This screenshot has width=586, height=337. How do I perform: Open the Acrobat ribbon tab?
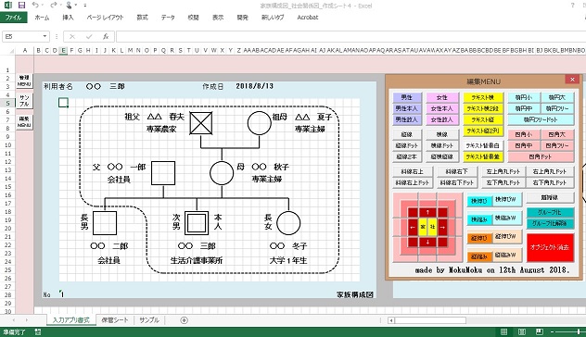coord(308,18)
